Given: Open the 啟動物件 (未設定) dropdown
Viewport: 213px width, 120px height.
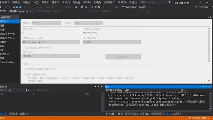Looking at the screenshot, I should (51, 56).
